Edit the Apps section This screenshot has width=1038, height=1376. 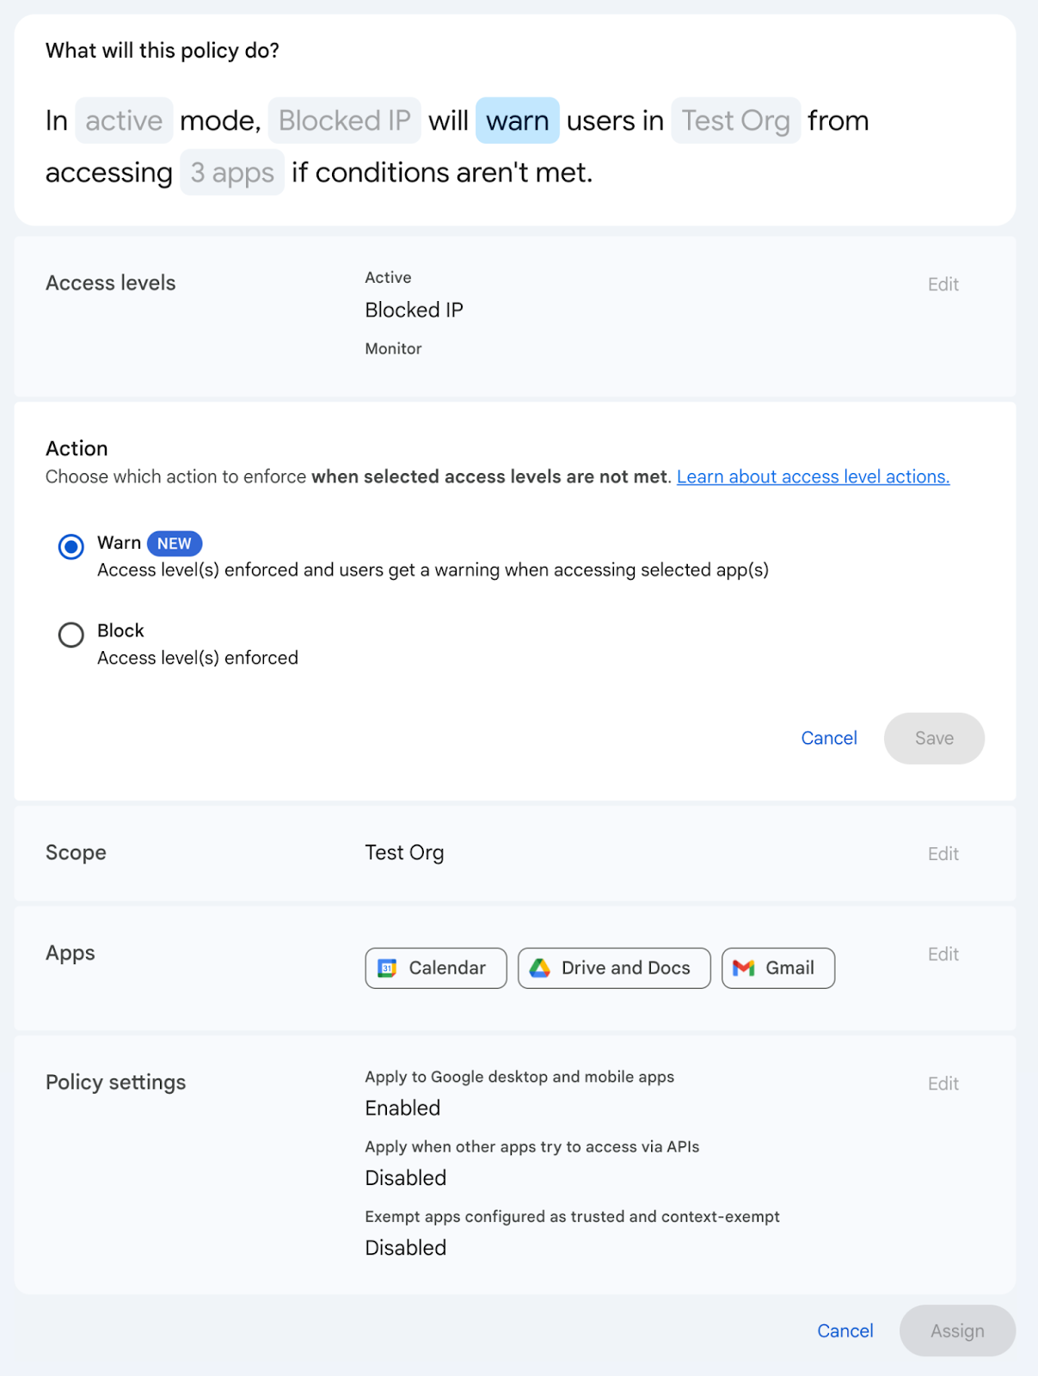(x=943, y=955)
